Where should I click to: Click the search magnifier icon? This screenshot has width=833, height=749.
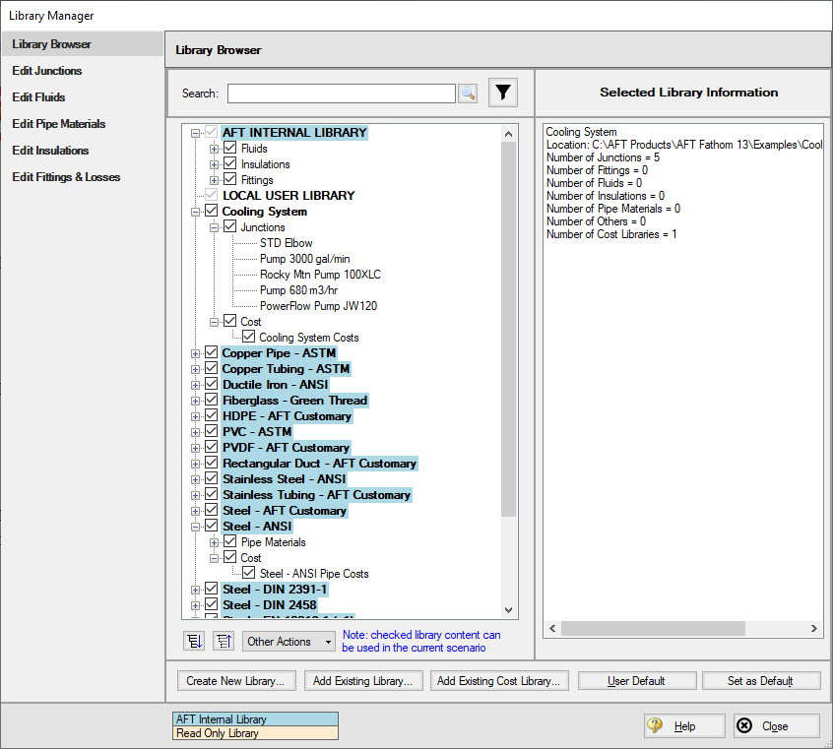[468, 94]
